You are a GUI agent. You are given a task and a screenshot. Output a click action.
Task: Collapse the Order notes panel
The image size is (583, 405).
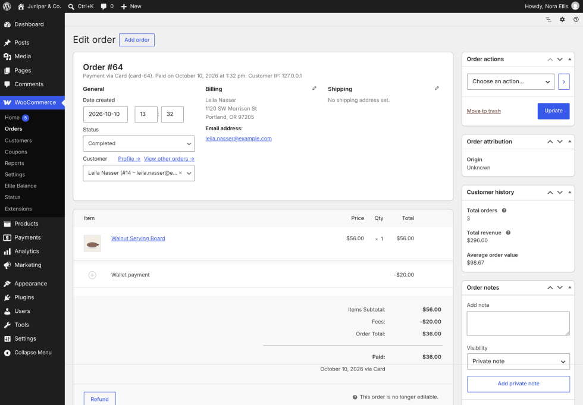[570, 288]
